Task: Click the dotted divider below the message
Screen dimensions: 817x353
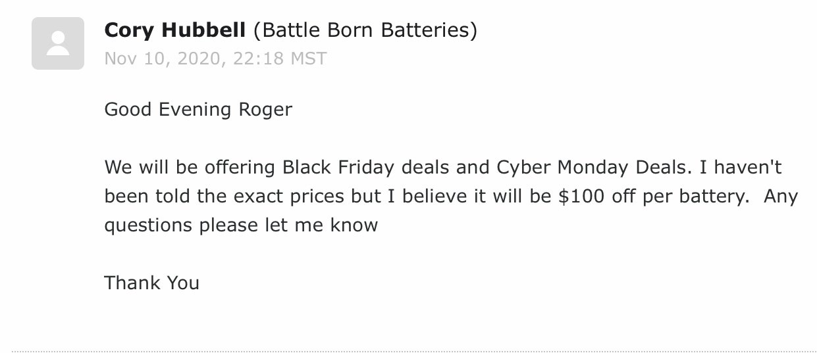Action: pyautogui.click(x=408, y=352)
